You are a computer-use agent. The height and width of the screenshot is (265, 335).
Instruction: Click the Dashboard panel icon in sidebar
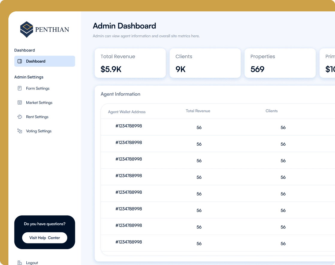click(x=20, y=61)
